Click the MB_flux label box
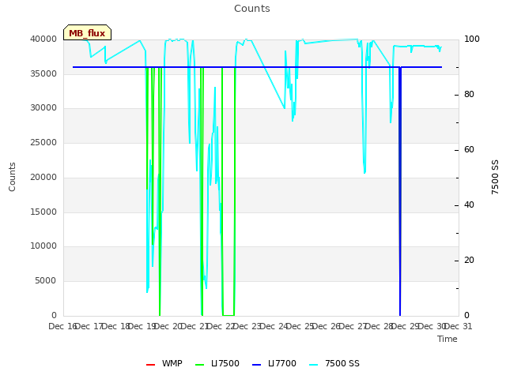The width and height of the screenshot is (506, 379). coord(87,32)
